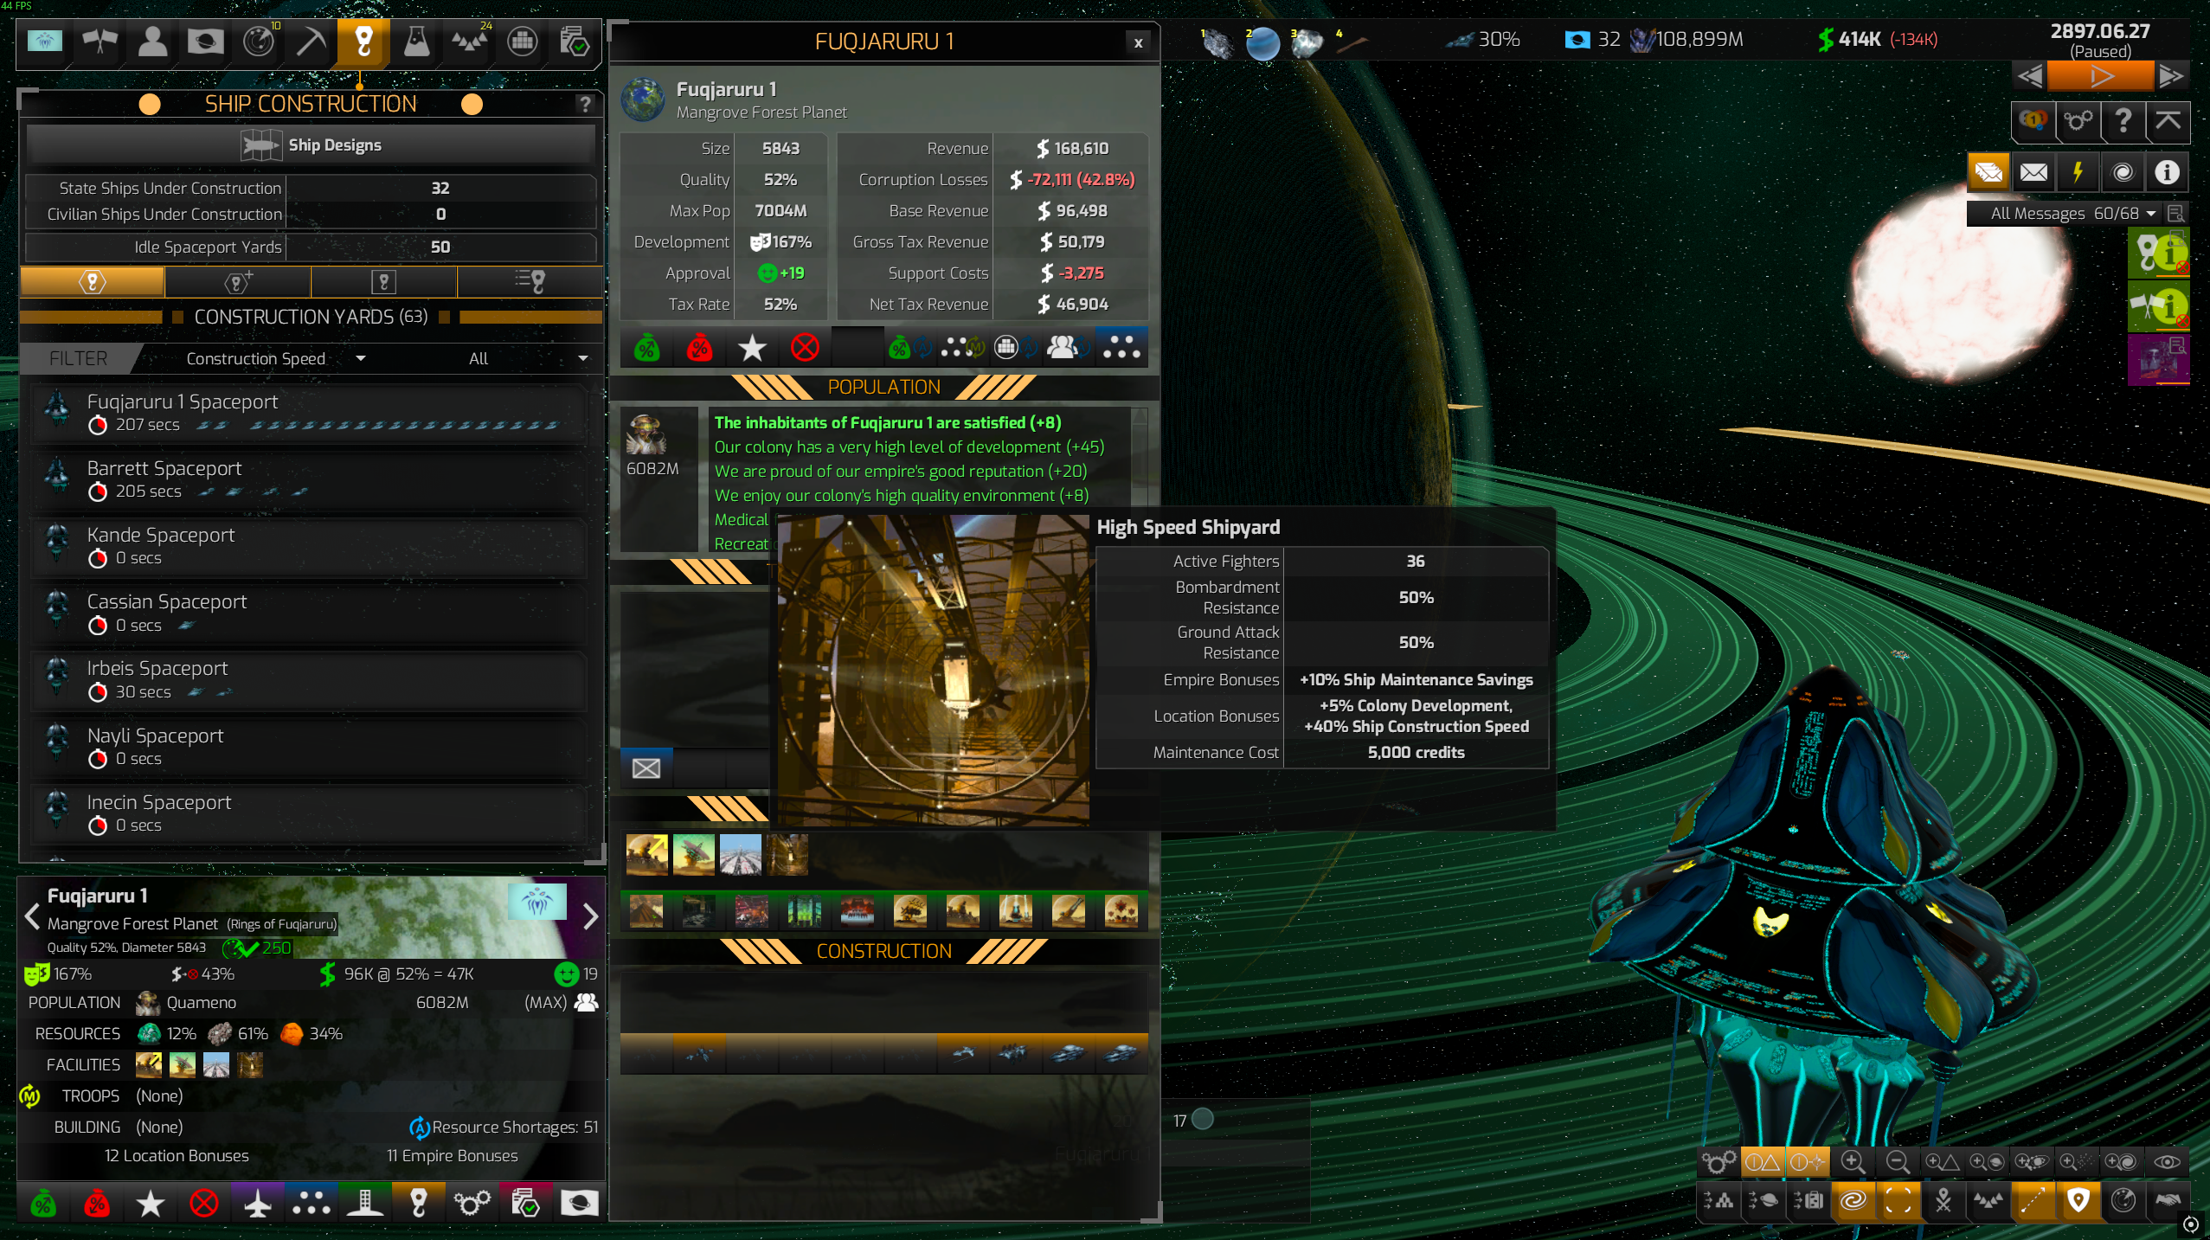Open the empire flag summary icon

[44, 42]
